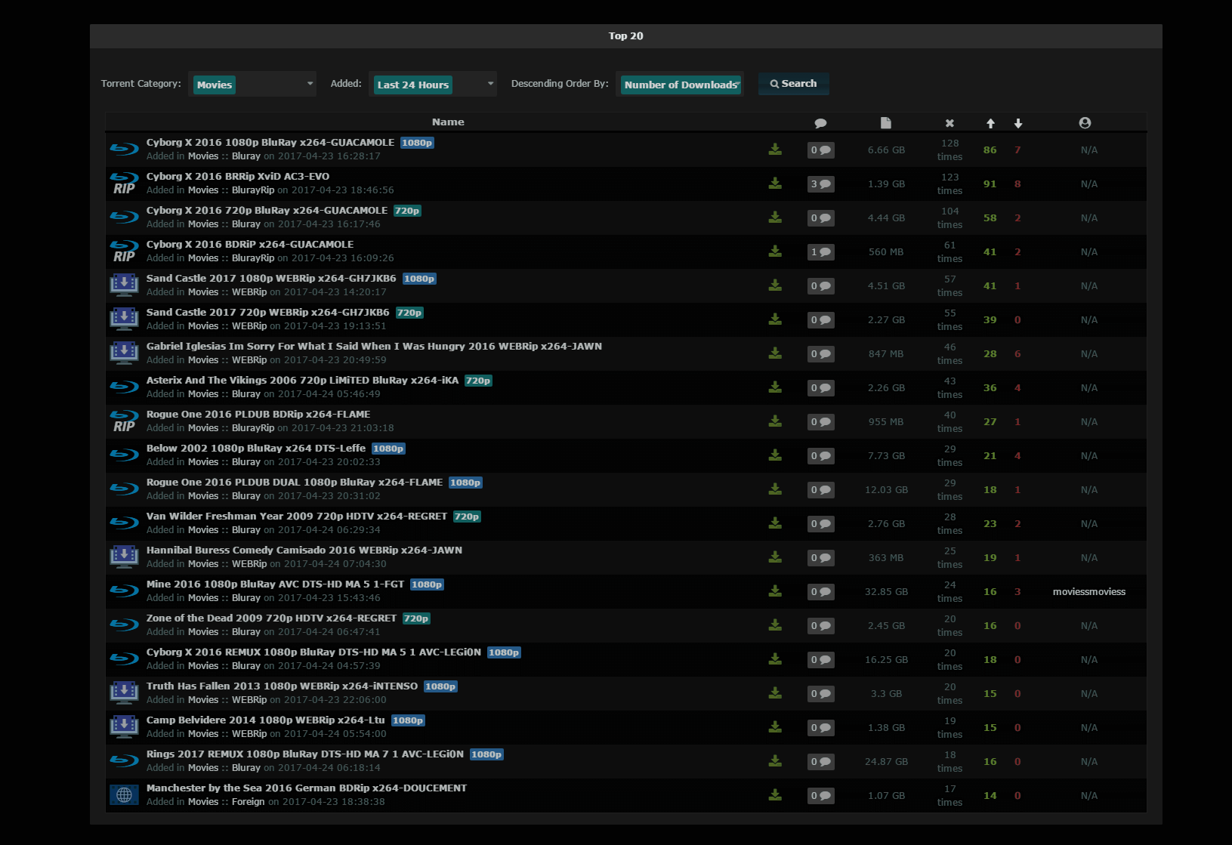Click 720p tag on Asterix And The Vikings row
Viewport: 1232px width, 845px height.
tap(478, 381)
